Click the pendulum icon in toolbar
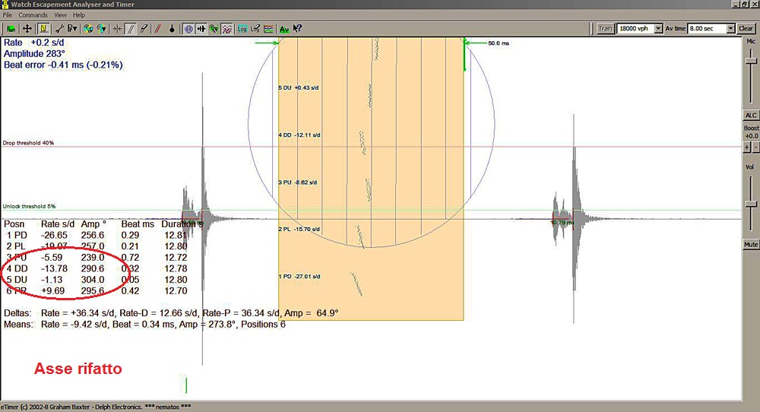 point(172,29)
